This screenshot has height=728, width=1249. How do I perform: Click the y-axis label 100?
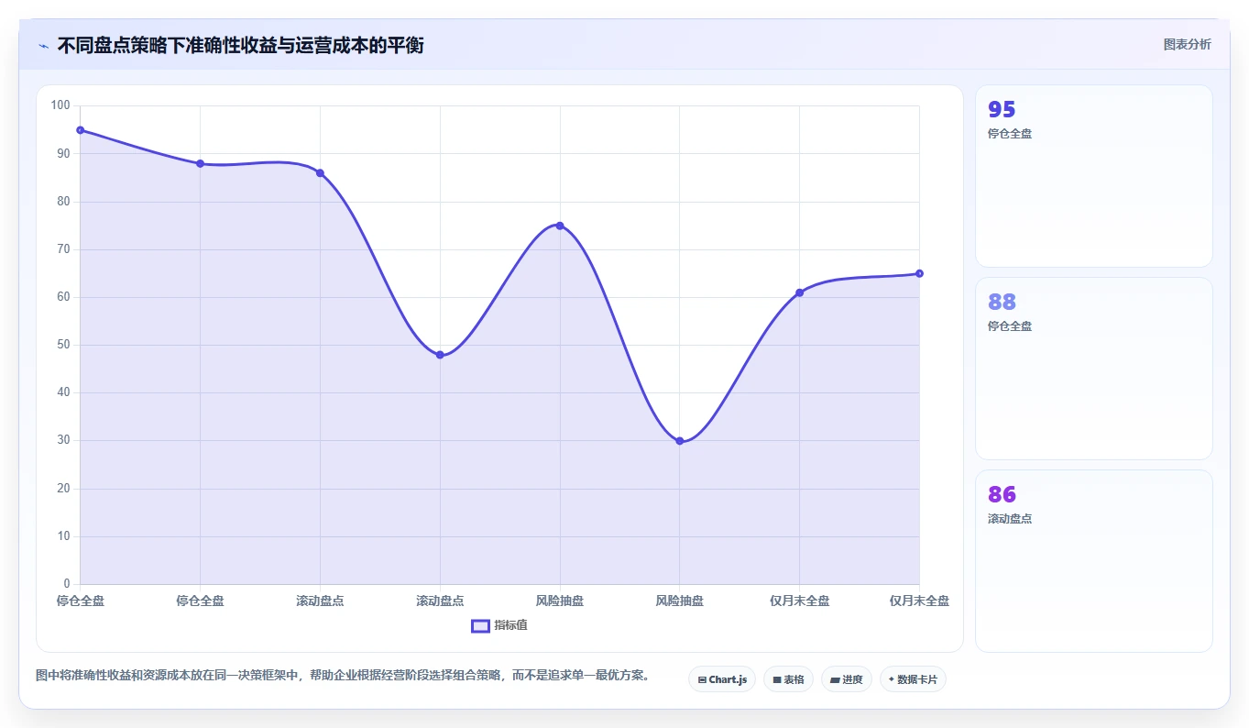coord(60,105)
